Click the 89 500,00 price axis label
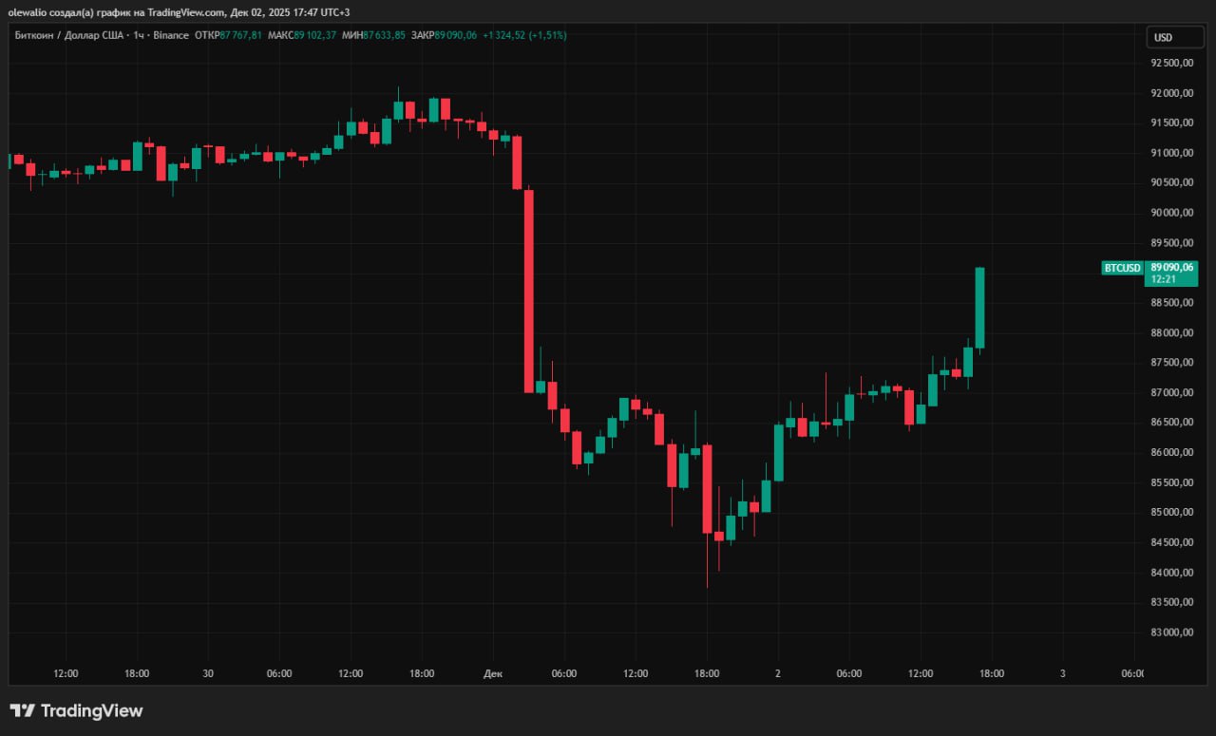Viewport: 1216px width, 736px height. point(1172,243)
